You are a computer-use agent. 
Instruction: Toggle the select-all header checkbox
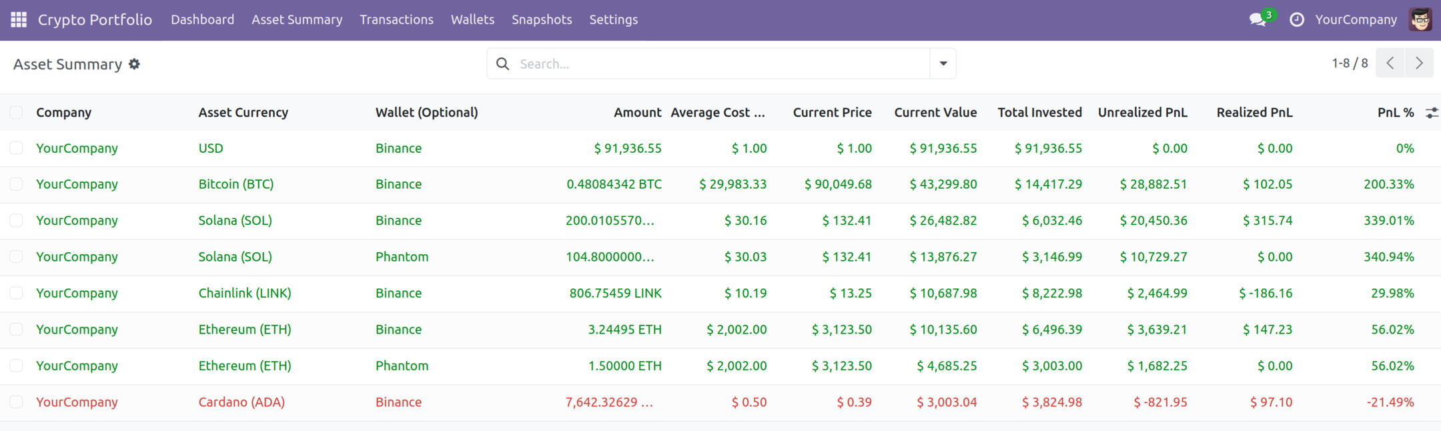[16, 113]
